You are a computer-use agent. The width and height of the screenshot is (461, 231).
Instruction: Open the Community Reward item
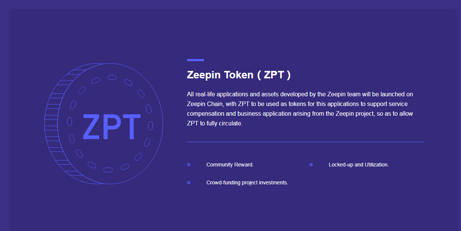pos(230,165)
